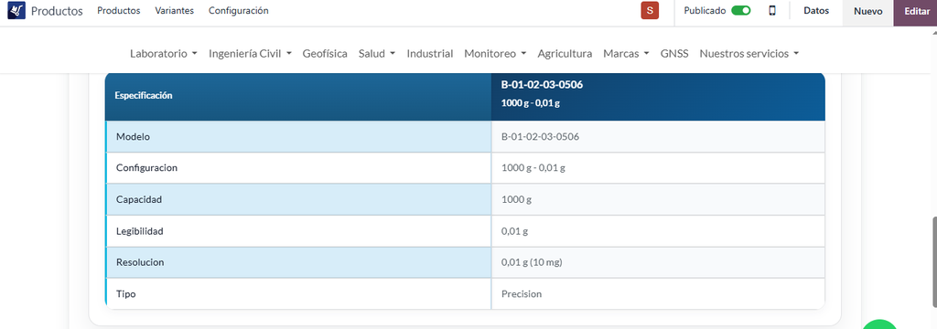Screen dimensions: 937x329
Task: Open the green chat bubble button
Action: (879, 324)
